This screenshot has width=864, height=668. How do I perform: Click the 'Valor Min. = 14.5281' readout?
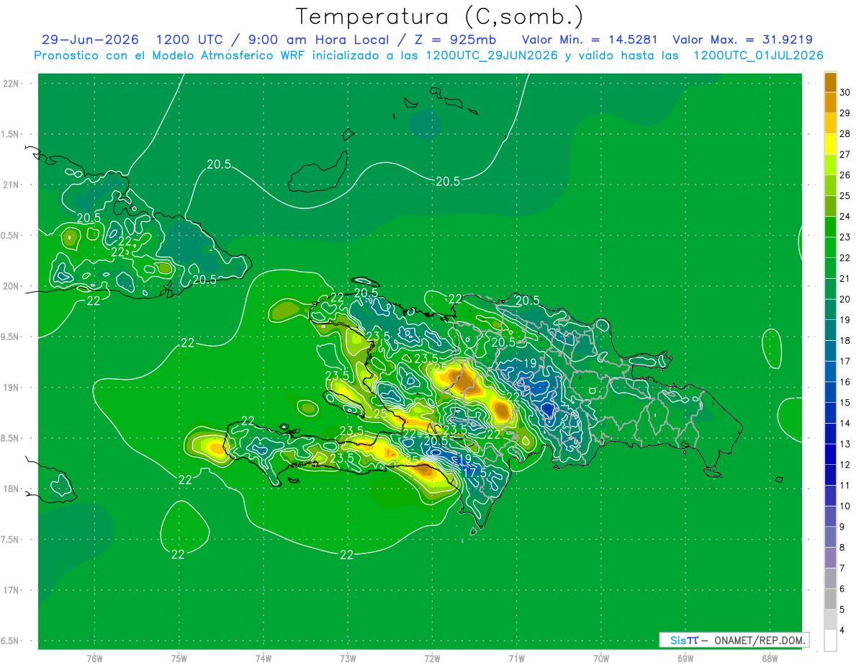590,40
